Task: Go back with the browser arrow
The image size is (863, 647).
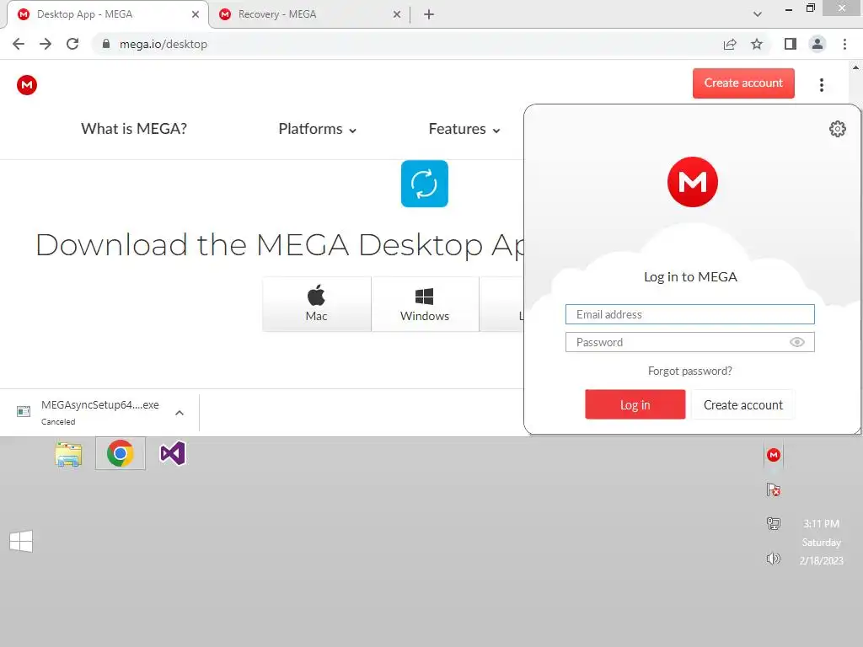Action: tap(19, 44)
